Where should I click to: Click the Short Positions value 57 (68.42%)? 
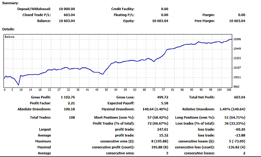point(158,118)
